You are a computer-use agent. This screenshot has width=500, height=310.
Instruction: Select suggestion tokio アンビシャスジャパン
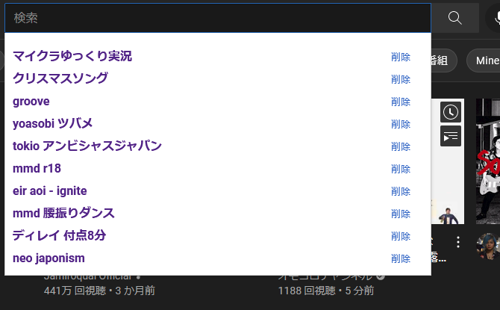pyautogui.click(x=218, y=146)
